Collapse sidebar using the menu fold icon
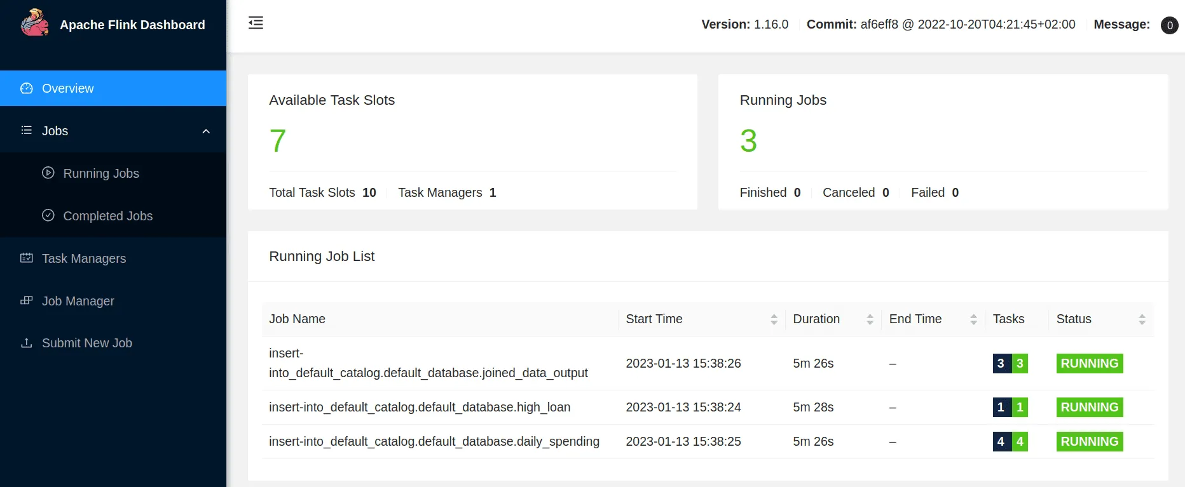Viewport: 1185px width, 487px height. coord(256,23)
